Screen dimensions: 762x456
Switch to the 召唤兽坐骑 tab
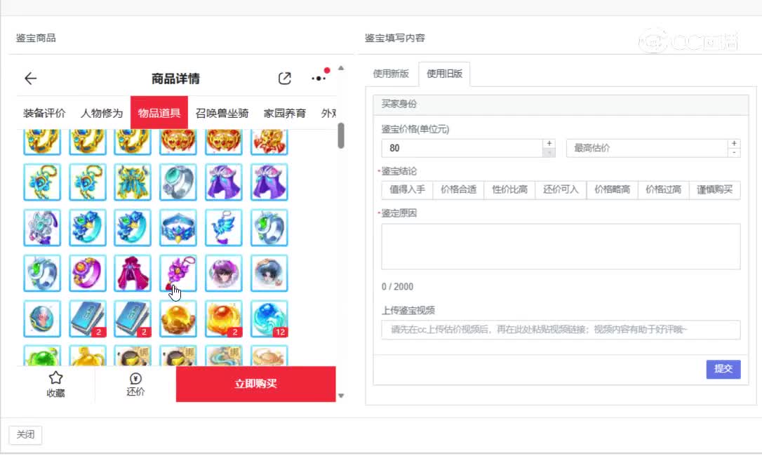coord(222,113)
